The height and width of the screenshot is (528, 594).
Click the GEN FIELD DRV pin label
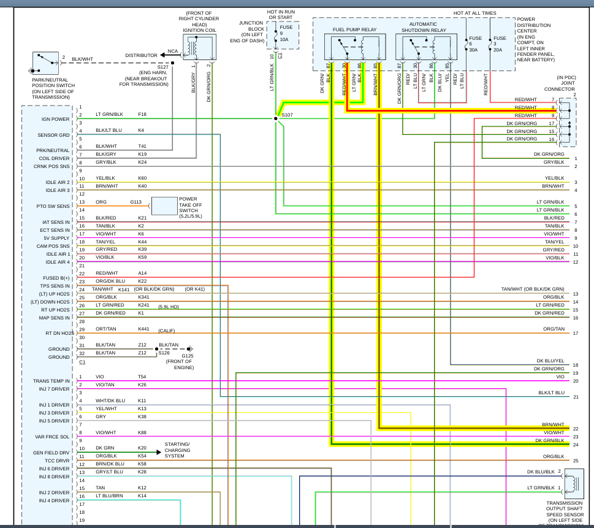pos(51,453)
